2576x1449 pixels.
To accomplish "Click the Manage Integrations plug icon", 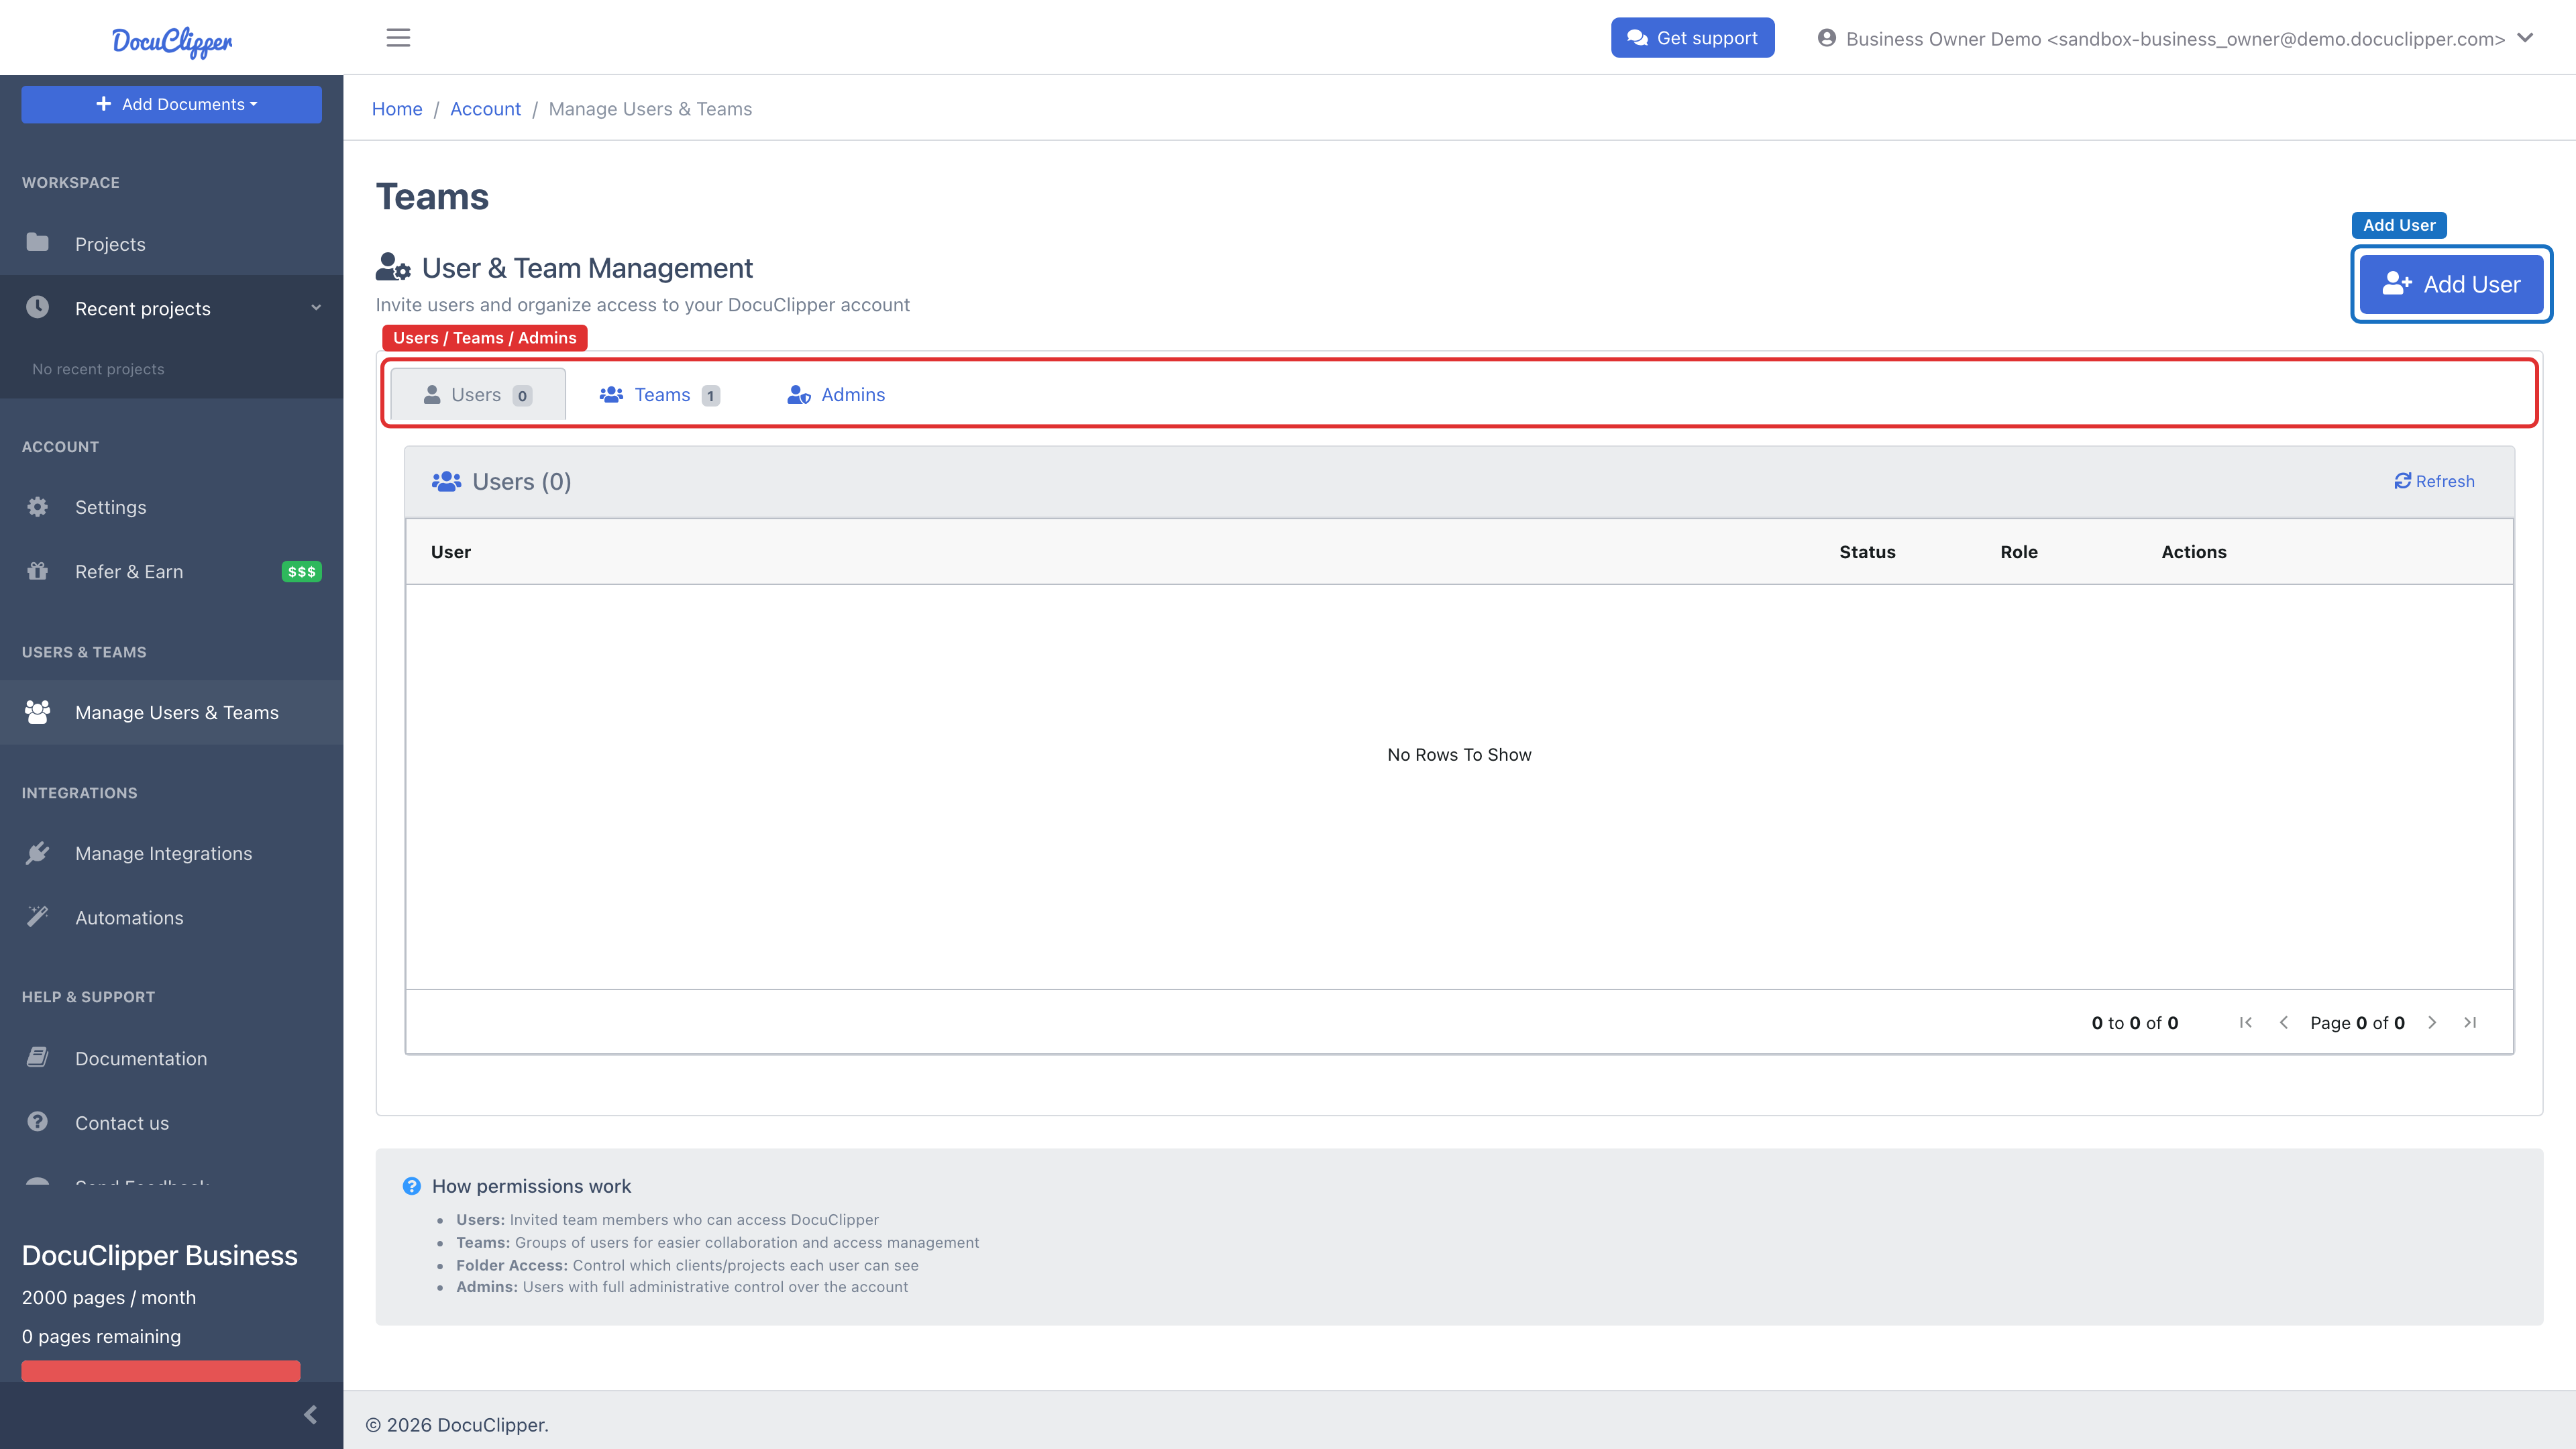I will click(38, 853).
